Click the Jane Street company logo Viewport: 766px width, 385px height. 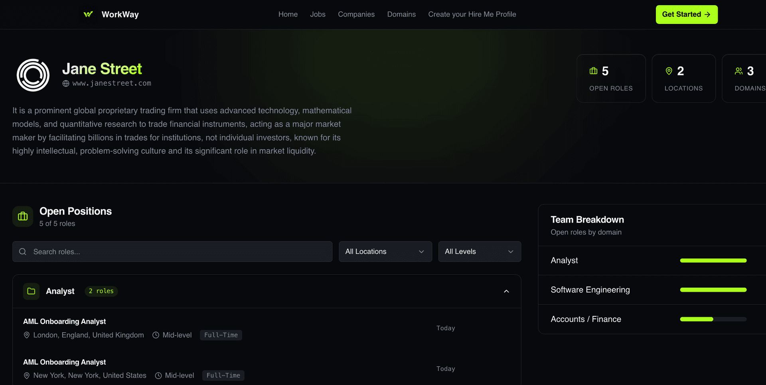click(33, 75)
